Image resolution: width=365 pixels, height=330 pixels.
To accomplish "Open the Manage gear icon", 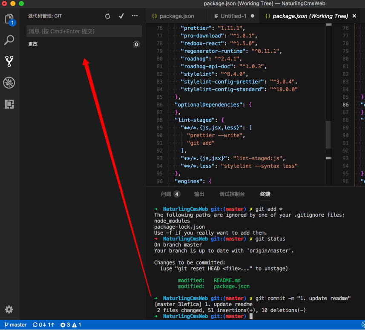I will [x=9, y=310].
